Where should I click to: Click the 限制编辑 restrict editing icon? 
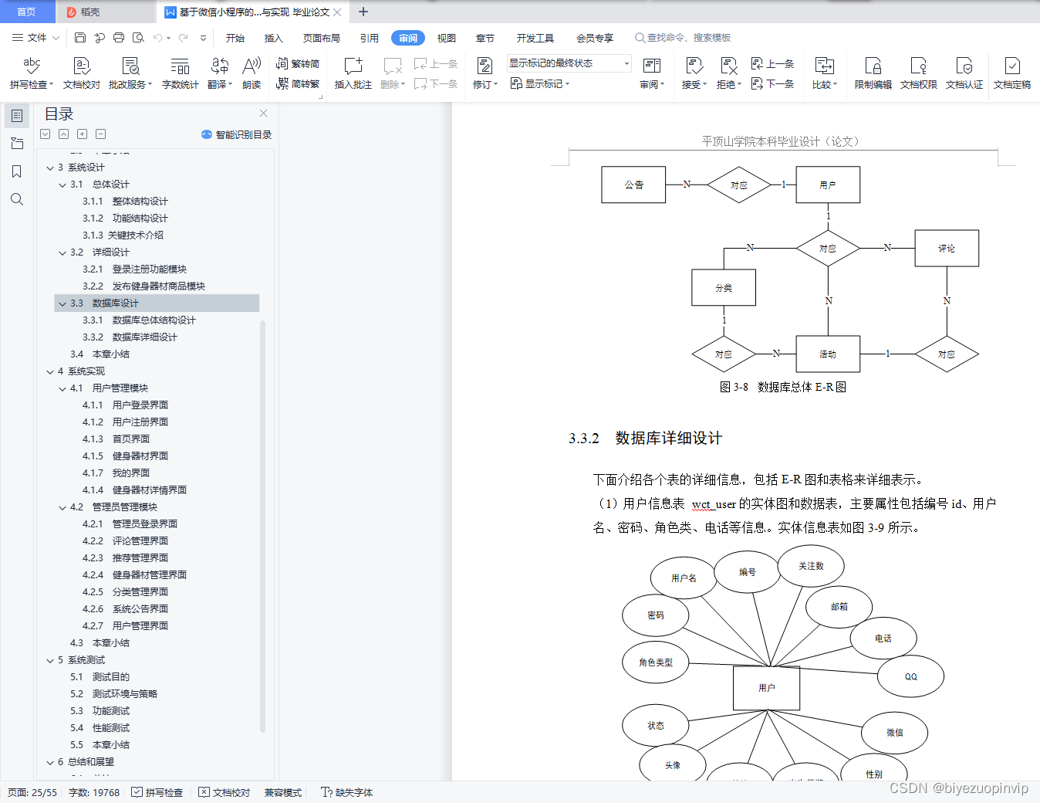873,66
